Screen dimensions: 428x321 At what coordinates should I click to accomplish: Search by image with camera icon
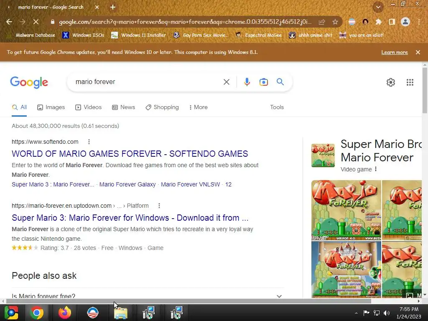pyautogui.click(x=263, y=82)
